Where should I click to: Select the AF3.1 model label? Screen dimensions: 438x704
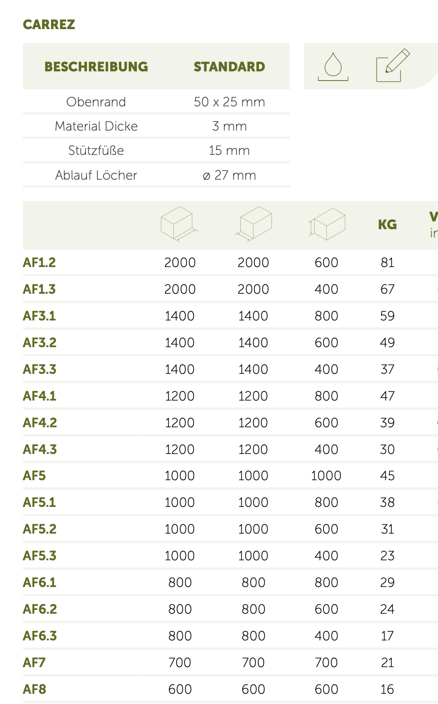coord(39,316)
